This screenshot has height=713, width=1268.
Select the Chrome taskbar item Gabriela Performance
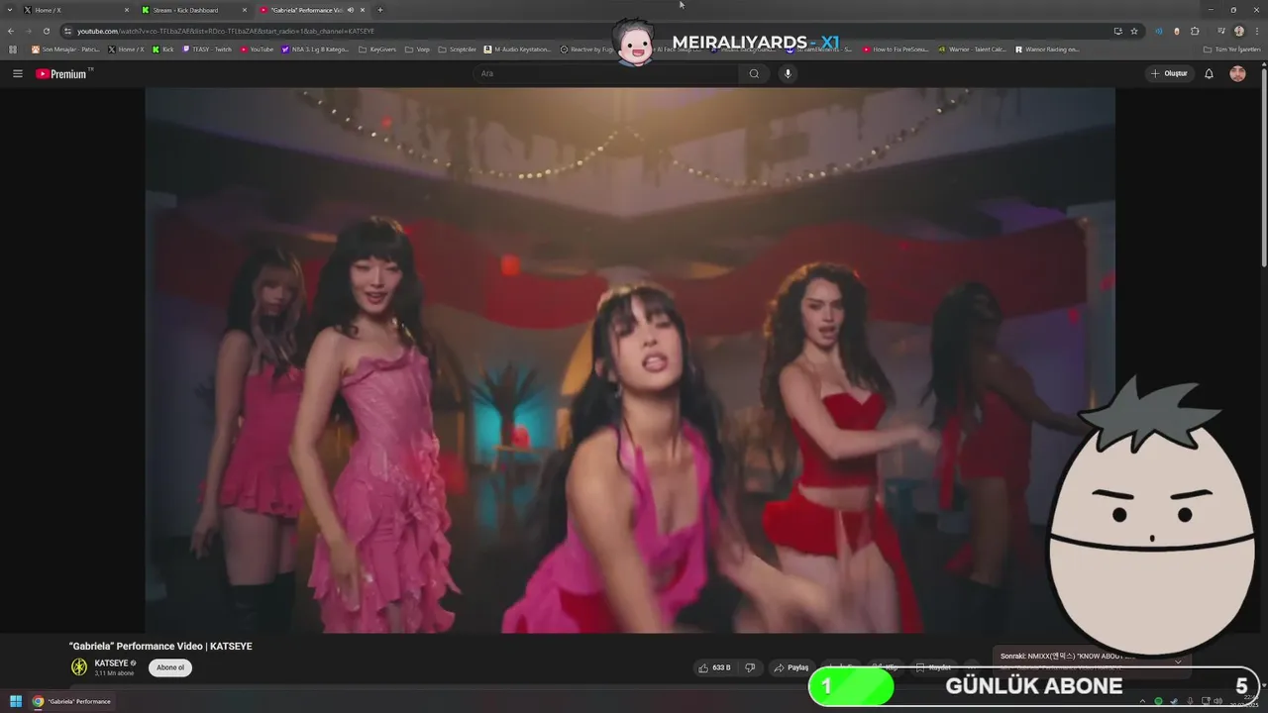[72, 701]
